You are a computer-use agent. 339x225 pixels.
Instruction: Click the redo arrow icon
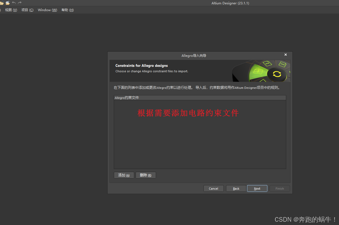20,3
